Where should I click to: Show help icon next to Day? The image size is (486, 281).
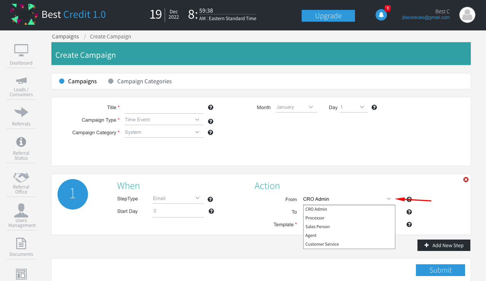coord(374,108)
